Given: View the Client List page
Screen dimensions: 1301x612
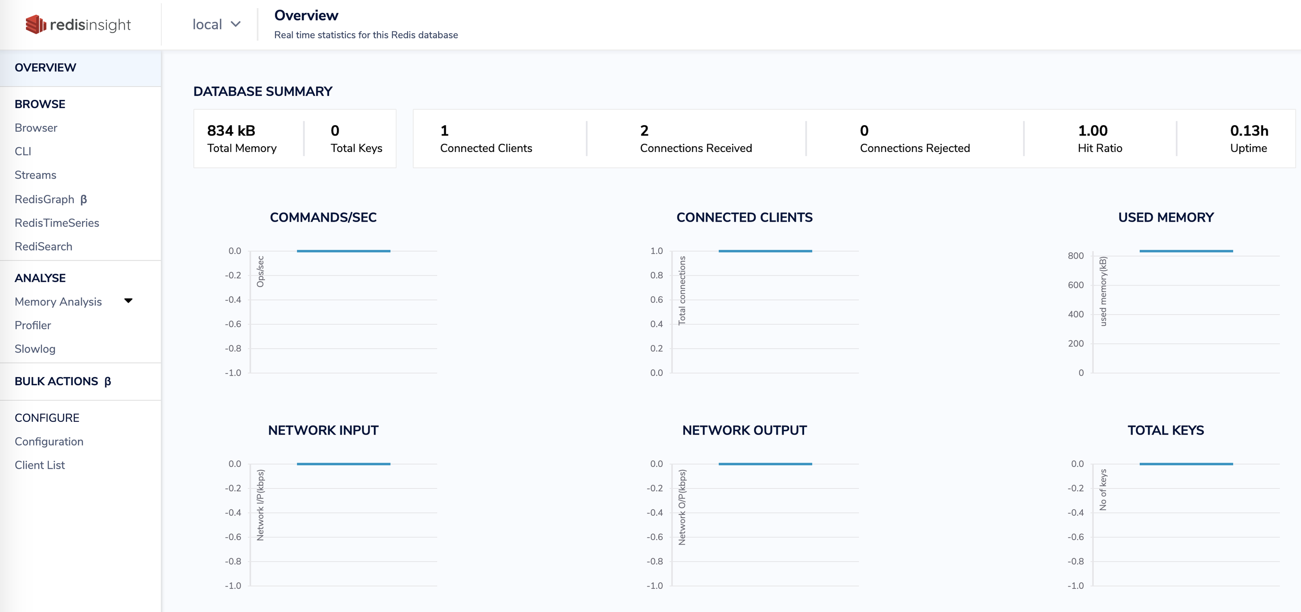Looking at the screenshot, I should [40, 465].
